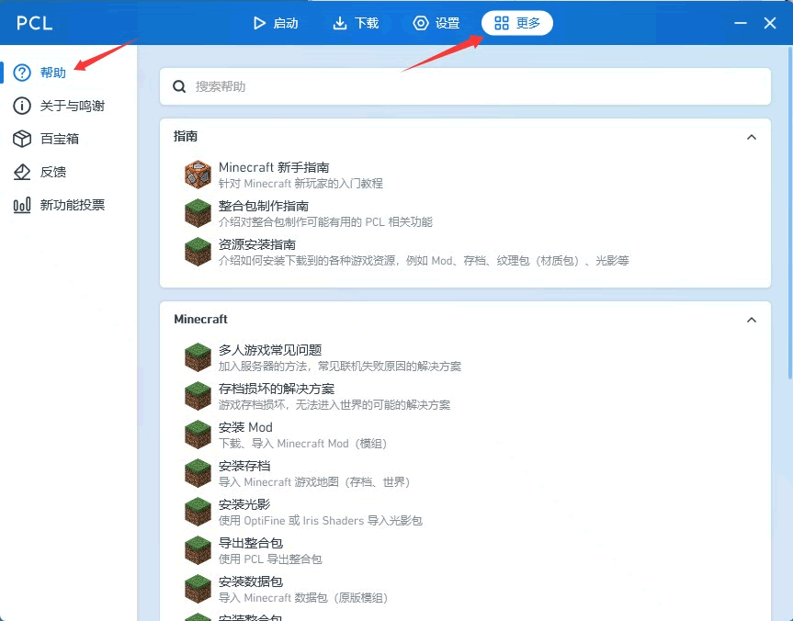Open the 安装光影 guide entry
793x621 pixels.
point(244,504)
